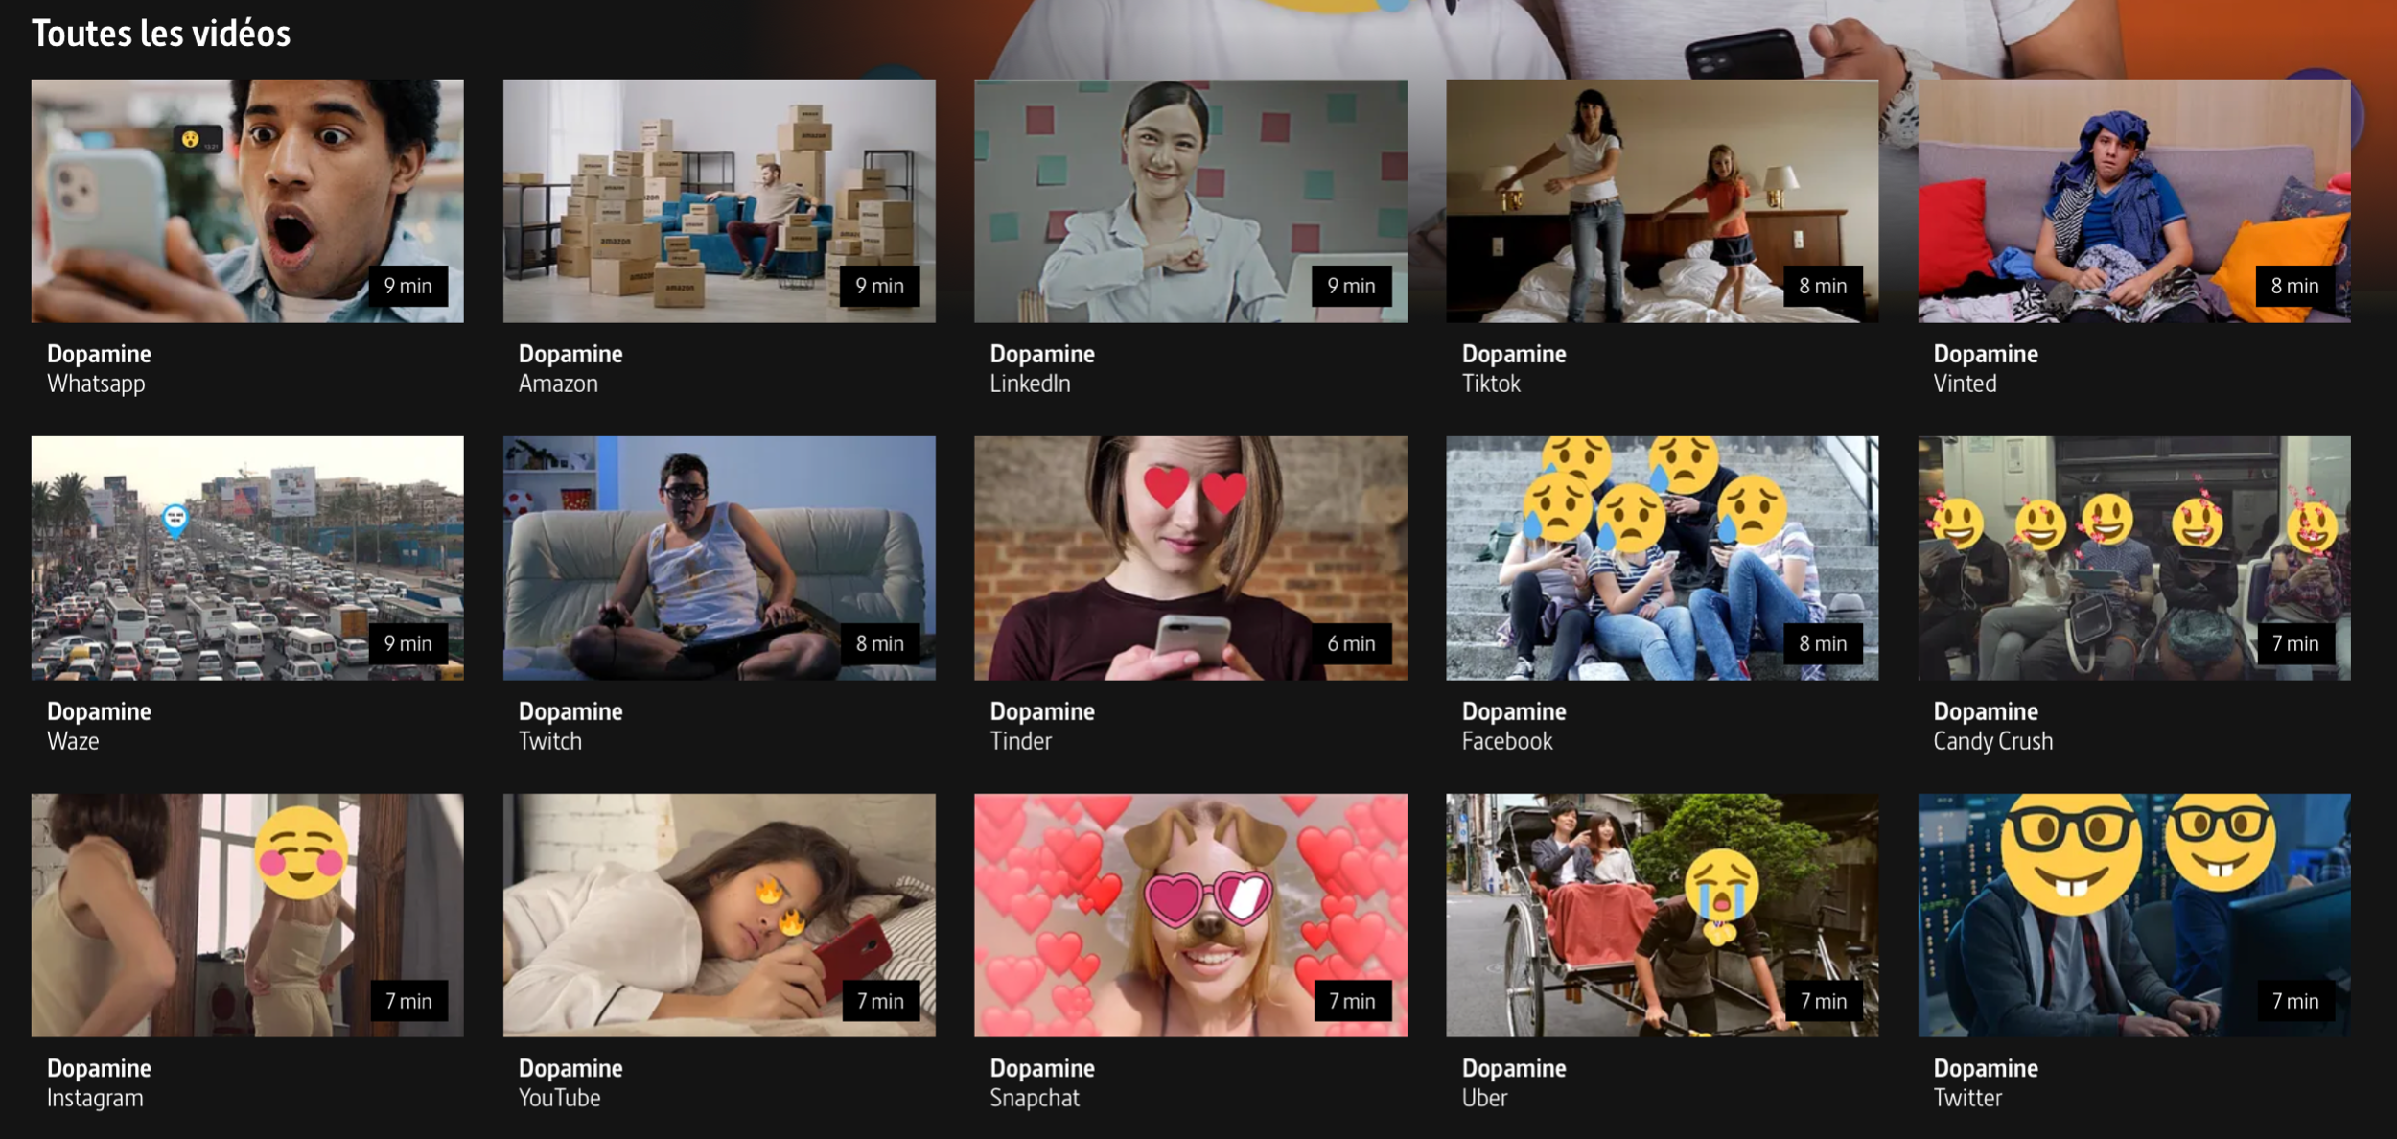This screenshot has height=1139, width=2397.
Task: Click the Waze title text
Action: click(x=73, y=741)
